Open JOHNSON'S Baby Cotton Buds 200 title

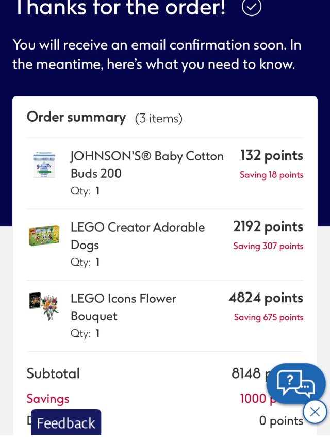click(147, 165)
